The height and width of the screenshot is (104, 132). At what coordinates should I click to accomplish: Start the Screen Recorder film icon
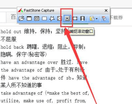click(82, 19)
